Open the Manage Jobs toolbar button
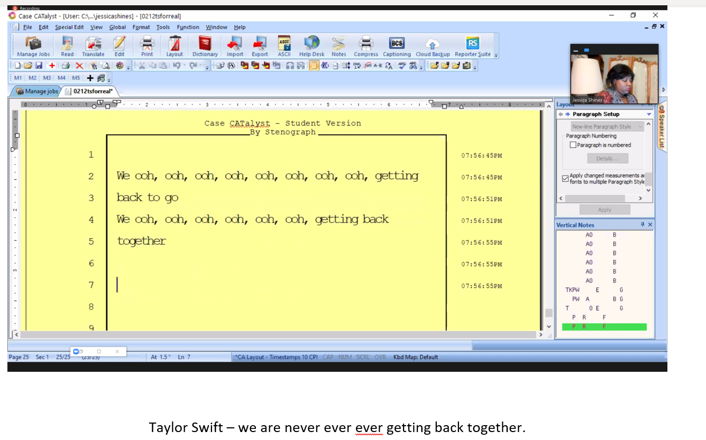The width and height of the screenshot is (706, 440). 33,47
